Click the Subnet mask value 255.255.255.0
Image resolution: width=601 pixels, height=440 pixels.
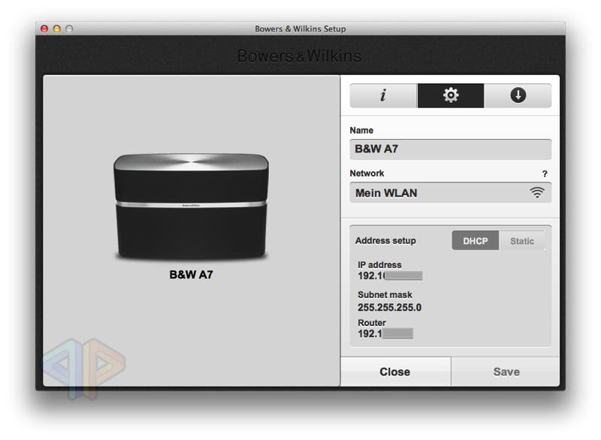389,307
